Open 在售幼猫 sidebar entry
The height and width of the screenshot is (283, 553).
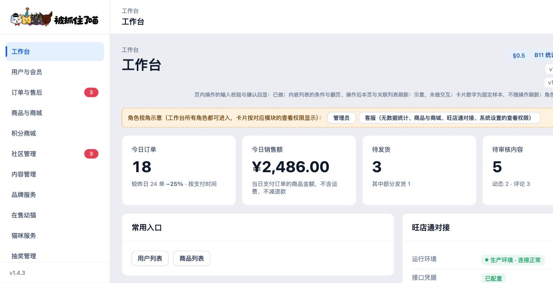[x=55, y=215]
